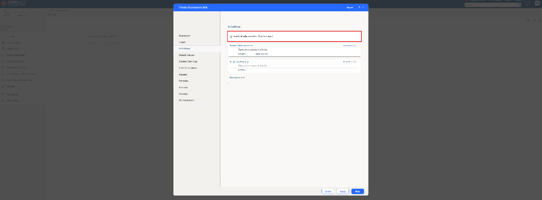Open the user account avatar menu
This screenshot has width=542, height=200.
tap(536, 4)
